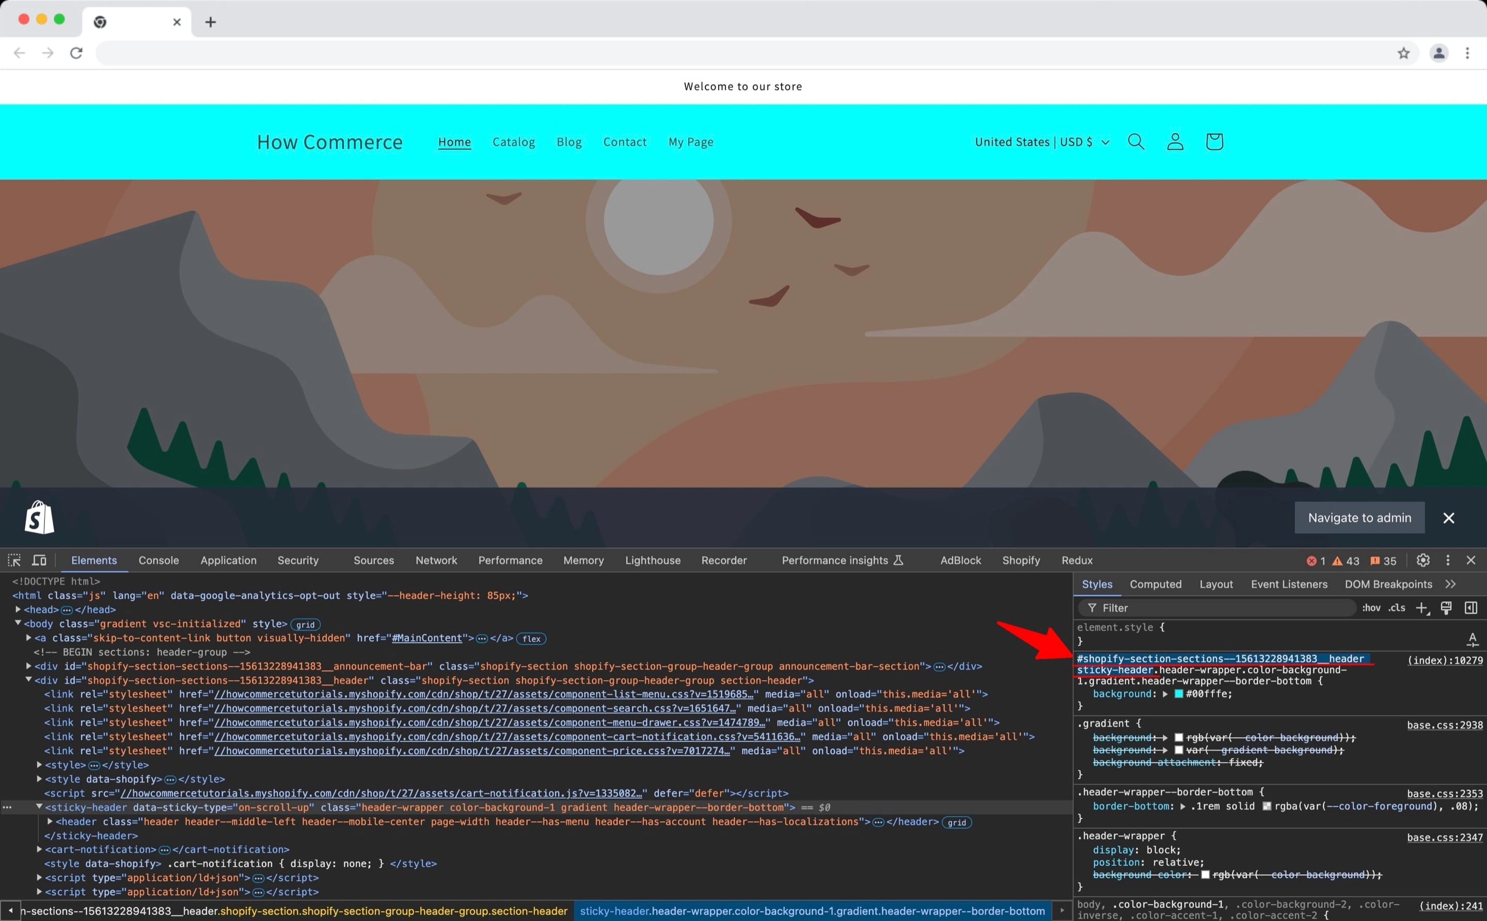Click the How Commerce store title
The width and height of the screenshot is (1487, 921).
pyautogui.click(x=329, y=142)
